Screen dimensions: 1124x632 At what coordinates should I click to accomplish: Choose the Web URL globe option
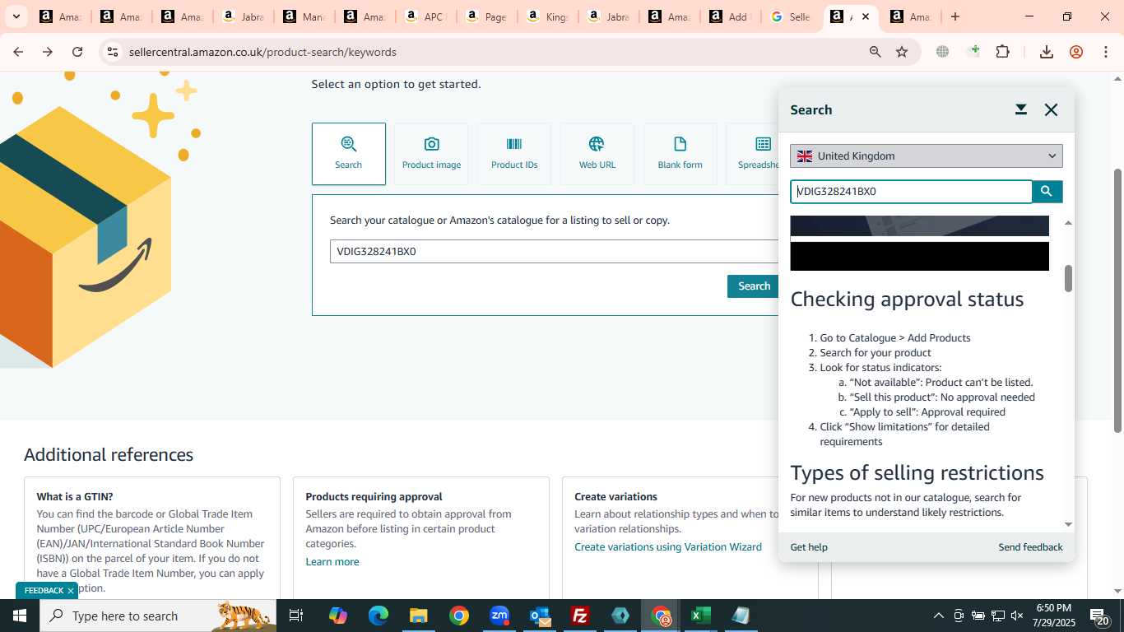597,154
